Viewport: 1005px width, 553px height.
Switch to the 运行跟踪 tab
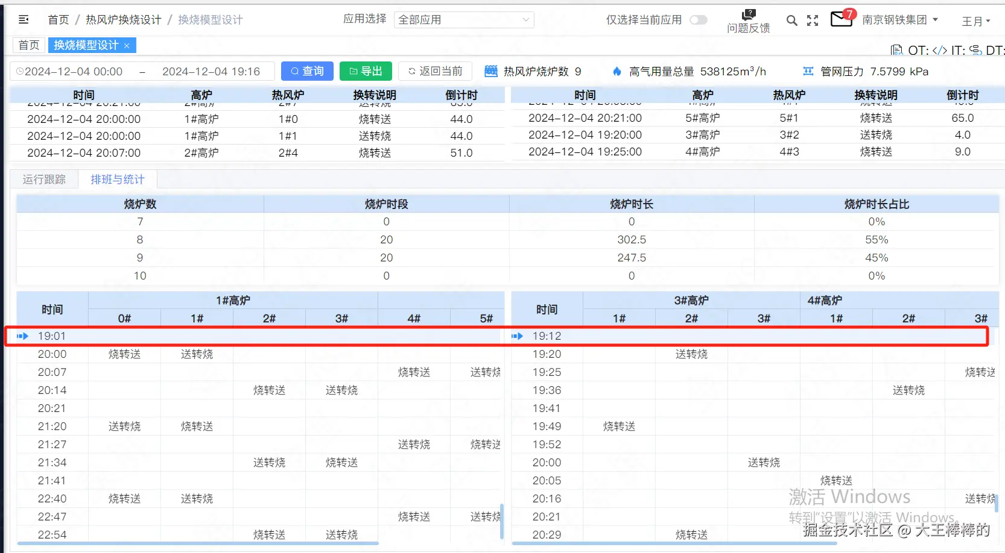point(44,180)
